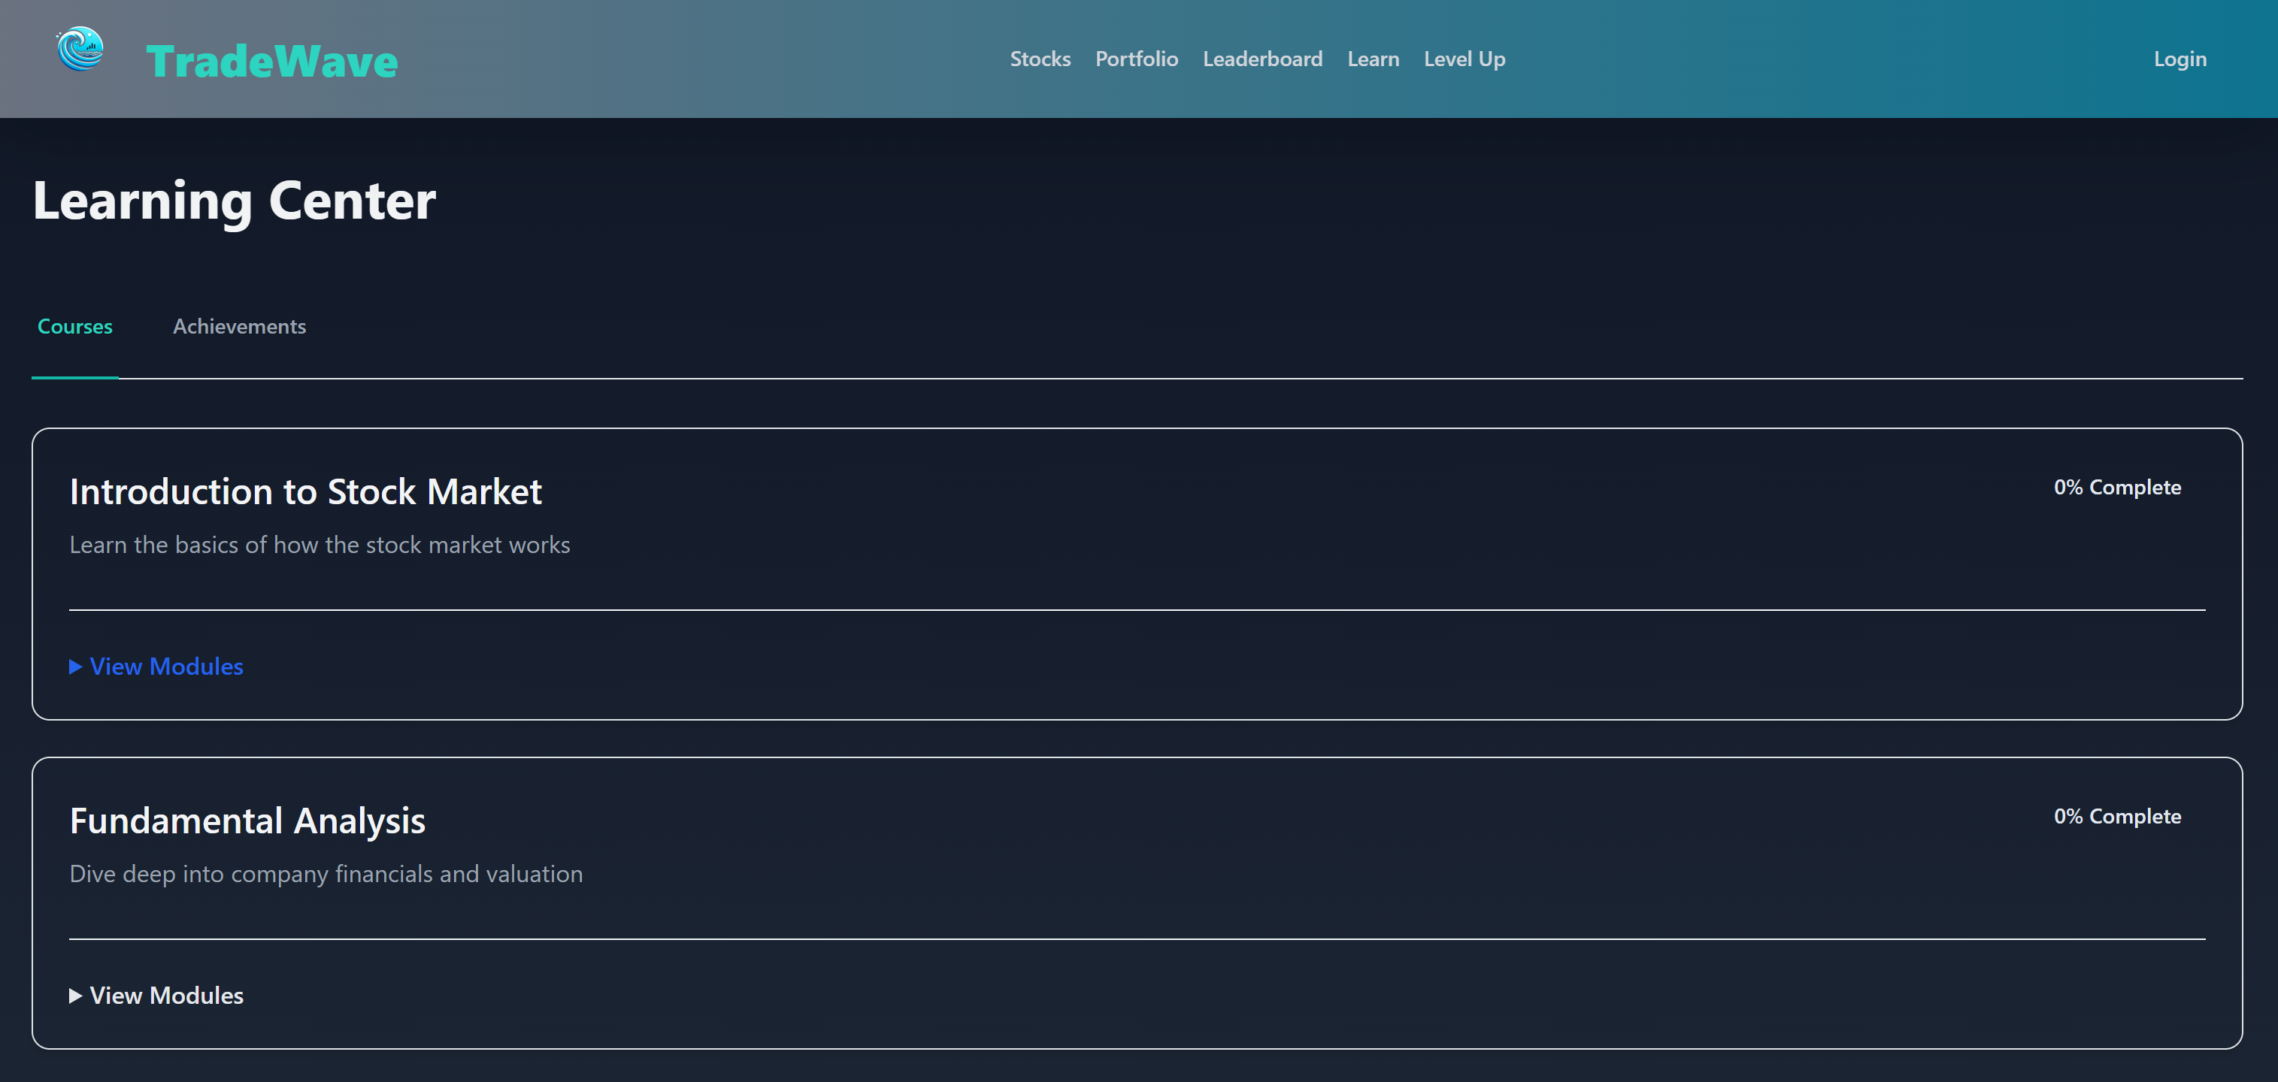Open the Leaderboard nav item

tap(1262, 59)
